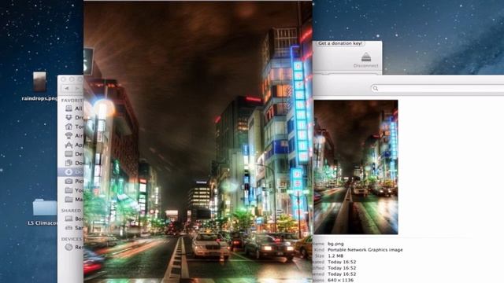Click the FAVORITES sidebar section header
The height and width of the screenshot is (283, 504).
[x=72, y=100]
